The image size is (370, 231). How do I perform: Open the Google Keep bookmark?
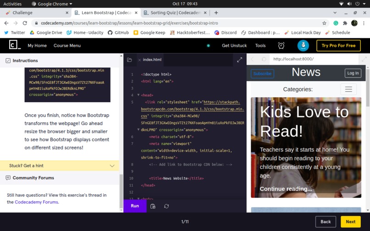[x=149, y=33]
